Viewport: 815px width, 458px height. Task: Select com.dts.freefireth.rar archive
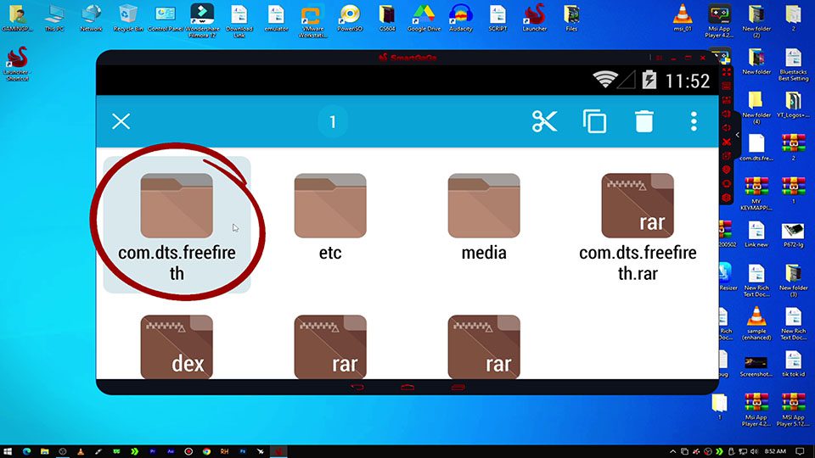pos(638,227)
